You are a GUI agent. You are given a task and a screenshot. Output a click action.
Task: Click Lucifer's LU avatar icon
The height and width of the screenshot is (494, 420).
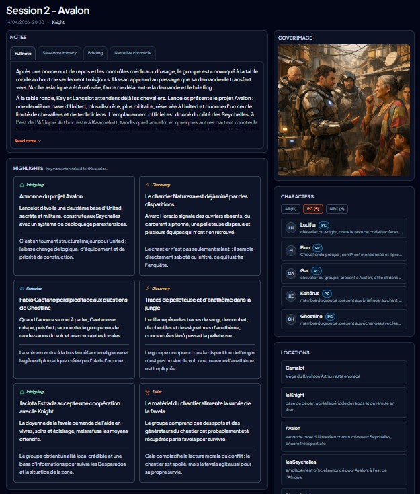pyautogui.click(x=291, y=228)
